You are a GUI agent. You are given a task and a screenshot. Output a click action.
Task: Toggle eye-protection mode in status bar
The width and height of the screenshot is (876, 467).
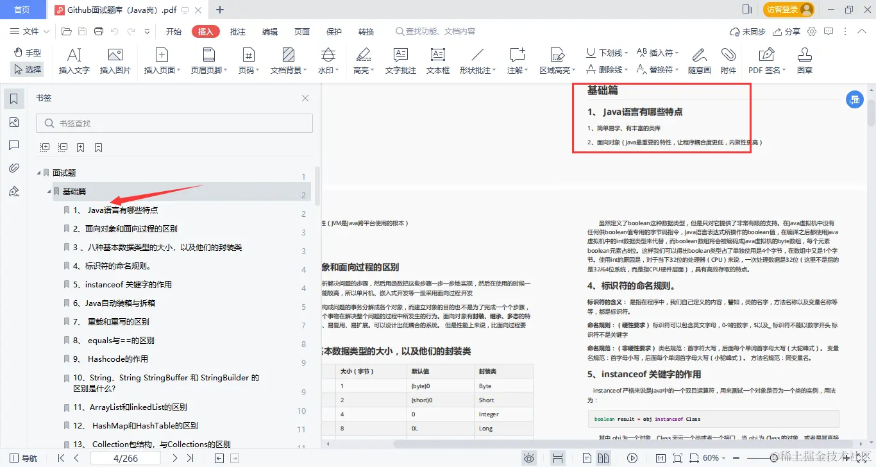point(528,457)
